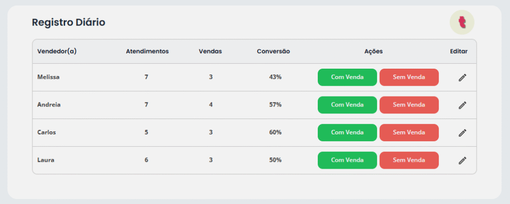Viewport: 510px width, 204px height.
Task: Add Com Venda for Carlos
Action: pos(347,132)
